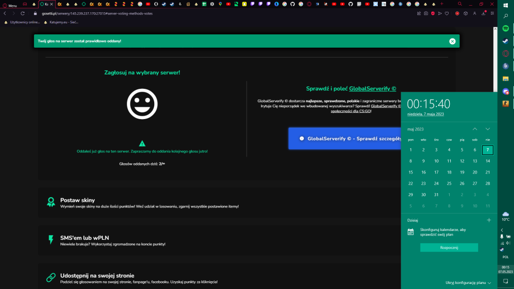Add page to bookmarks with heart
The width and height of the screenshot is (514, 289).
[447, 13]
